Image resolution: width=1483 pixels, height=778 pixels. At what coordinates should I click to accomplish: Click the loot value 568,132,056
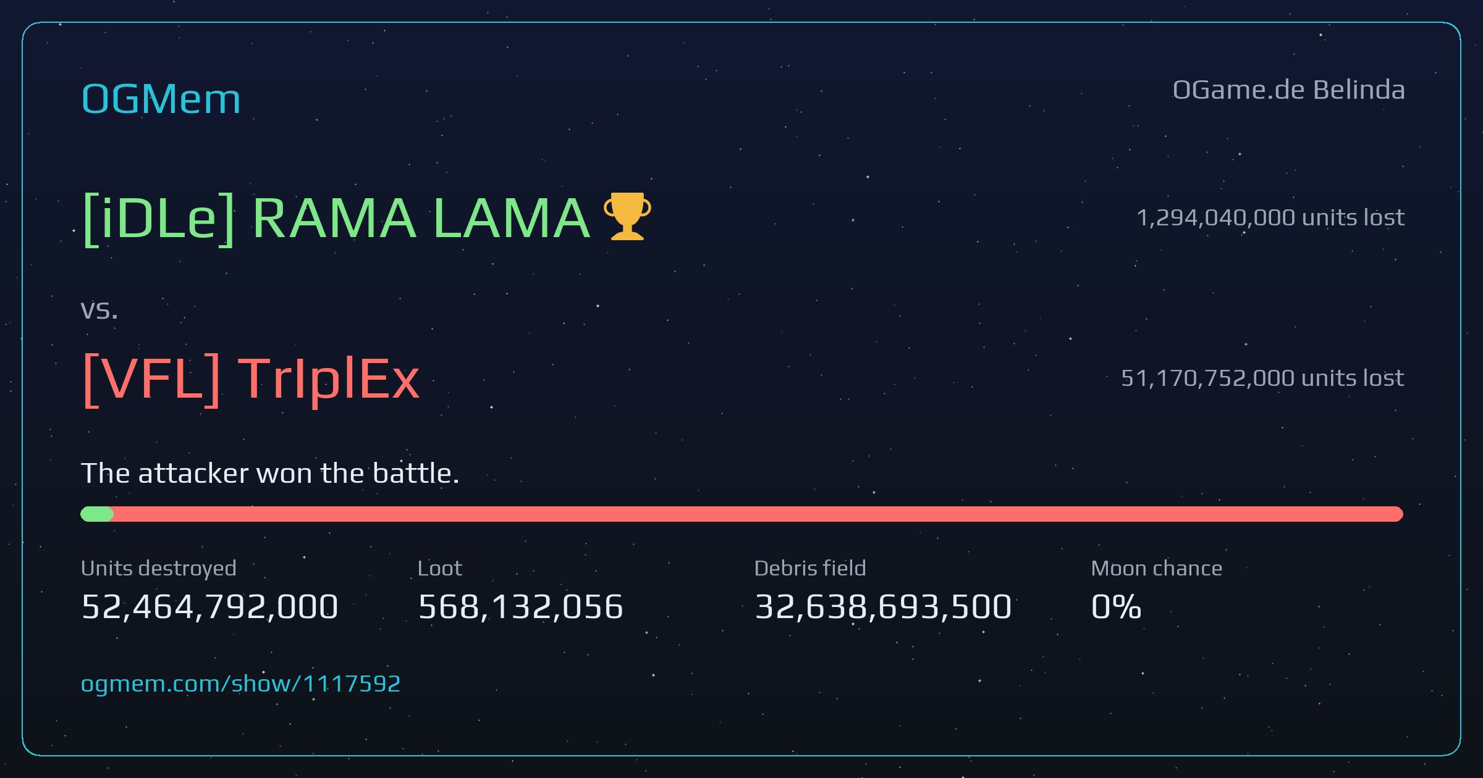(x=521, y=606)
